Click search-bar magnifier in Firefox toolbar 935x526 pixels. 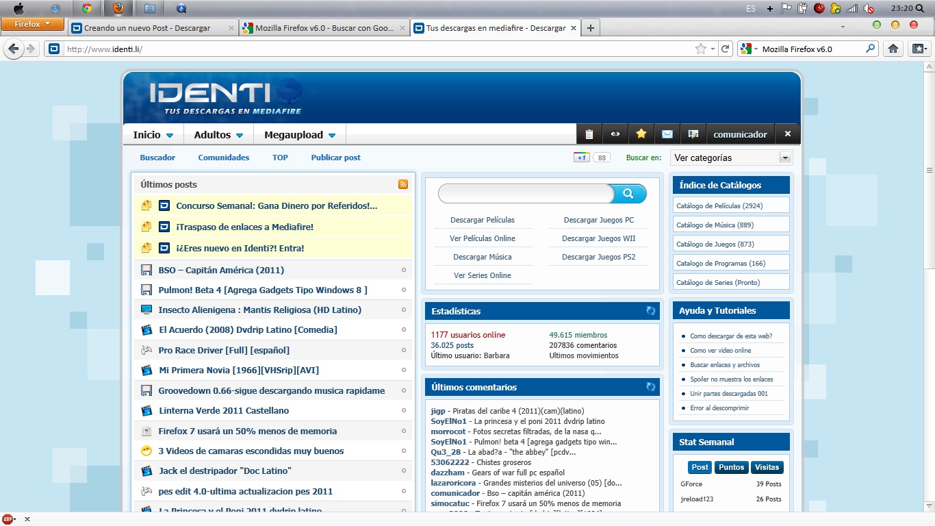pos(870,49)
